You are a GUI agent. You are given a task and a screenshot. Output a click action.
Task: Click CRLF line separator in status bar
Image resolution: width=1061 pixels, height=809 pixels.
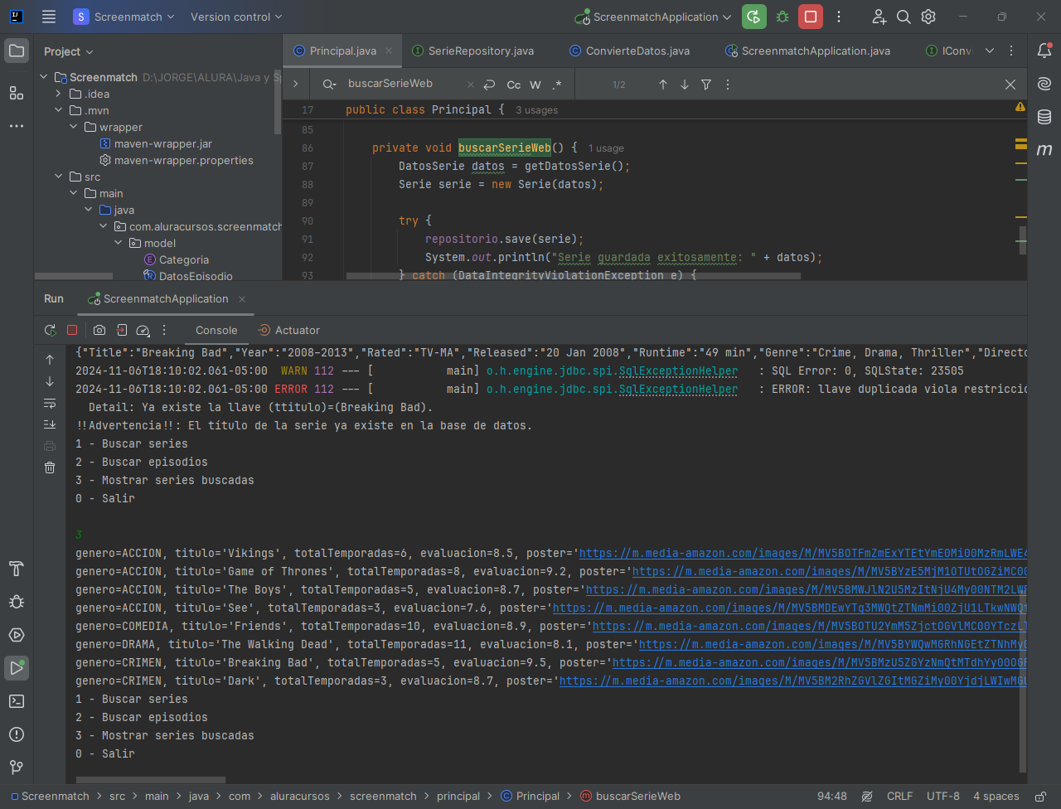point(900,797)
